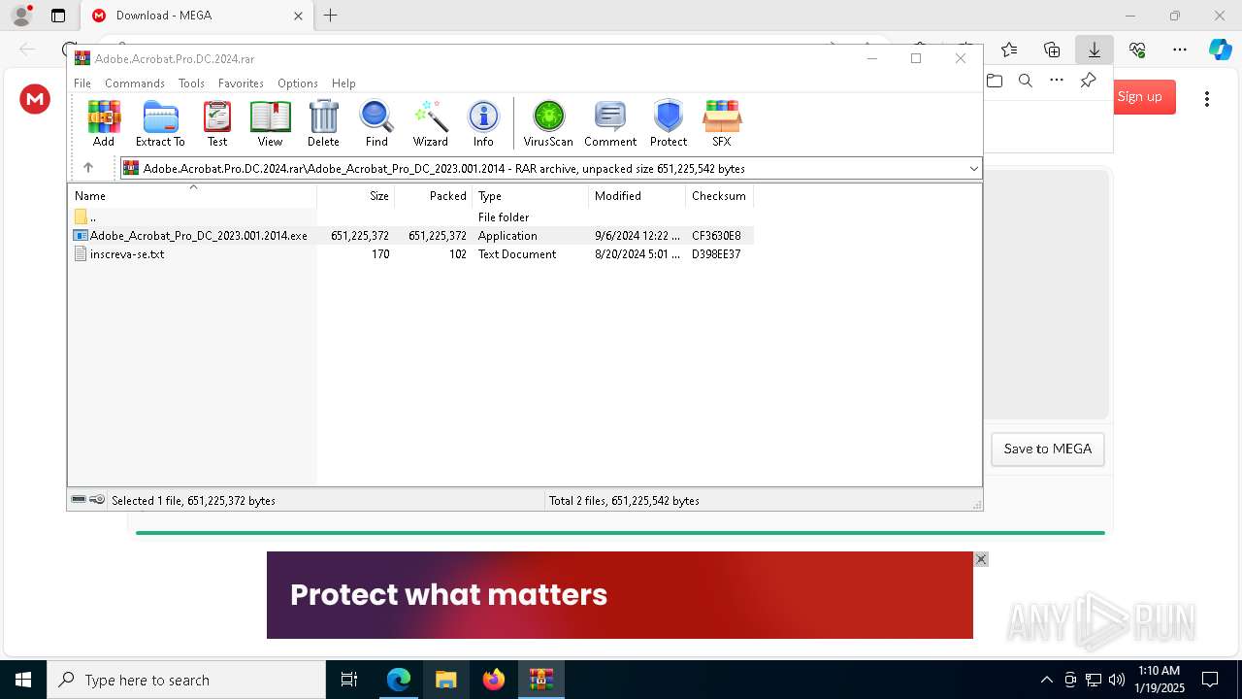Sort file list by Size column
The height and width of the screenshot is (699, 1242).
356,196
